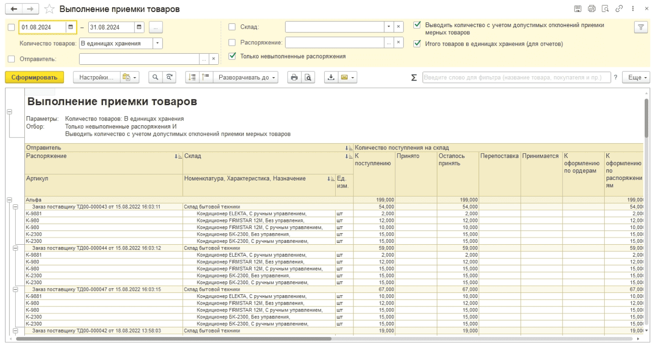
Task: Open selection ellipsis for Распоряжение field
Action: tap(389, 43)
